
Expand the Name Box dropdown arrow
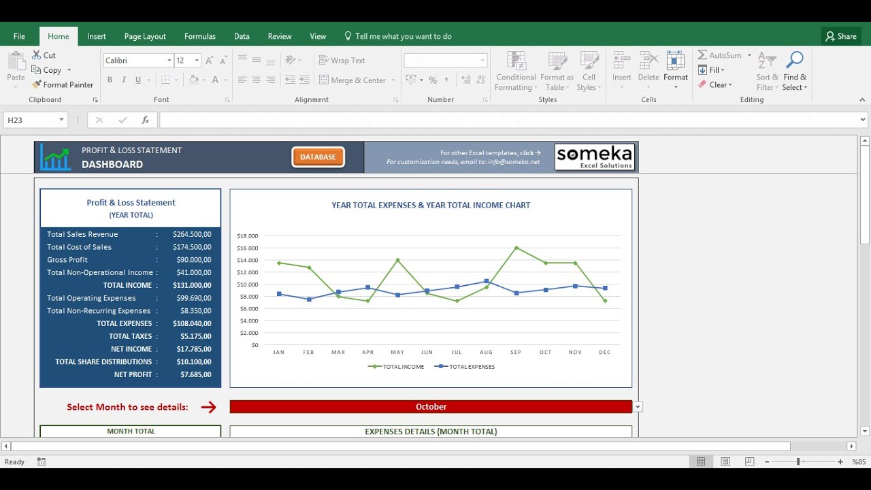(61, 120)
